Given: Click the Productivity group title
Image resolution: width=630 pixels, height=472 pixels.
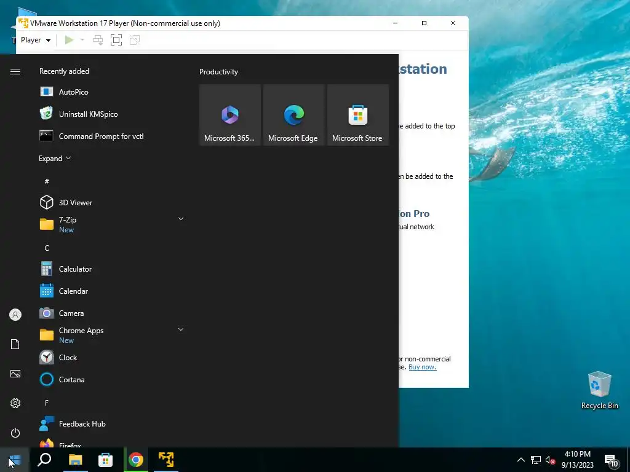Looking at the screenshot, I should (x=218, y=72).
